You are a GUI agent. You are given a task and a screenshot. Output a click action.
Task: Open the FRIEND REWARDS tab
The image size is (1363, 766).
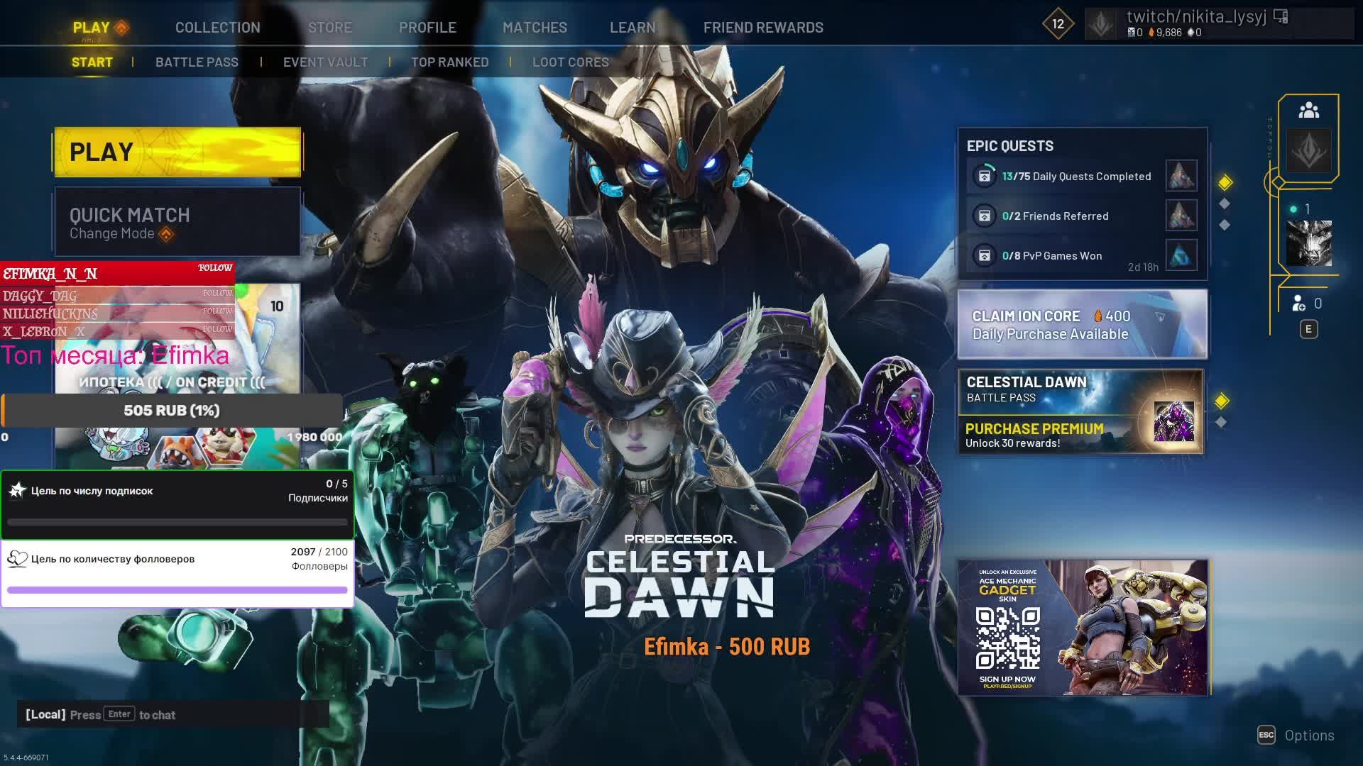(763, 28)
